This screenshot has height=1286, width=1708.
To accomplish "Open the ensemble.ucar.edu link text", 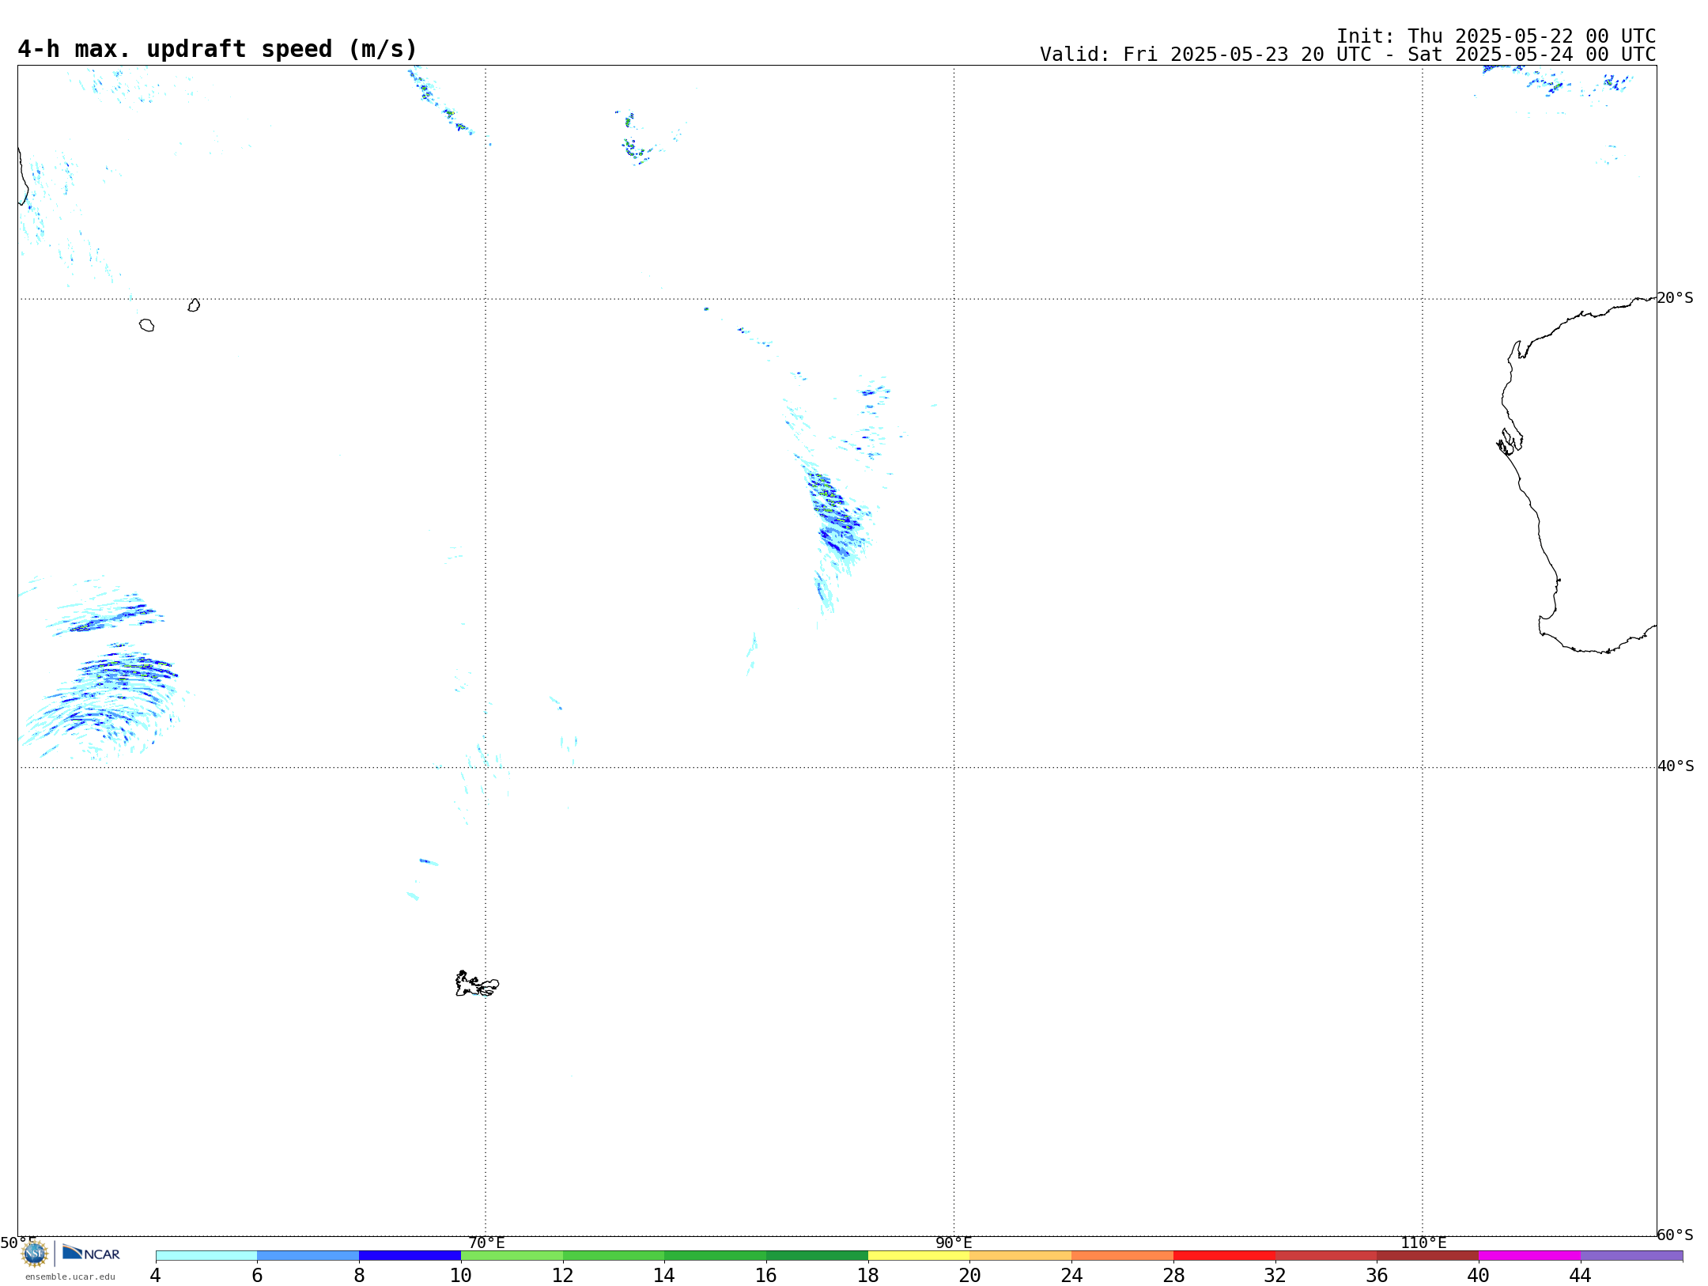I will [70, 1277].
